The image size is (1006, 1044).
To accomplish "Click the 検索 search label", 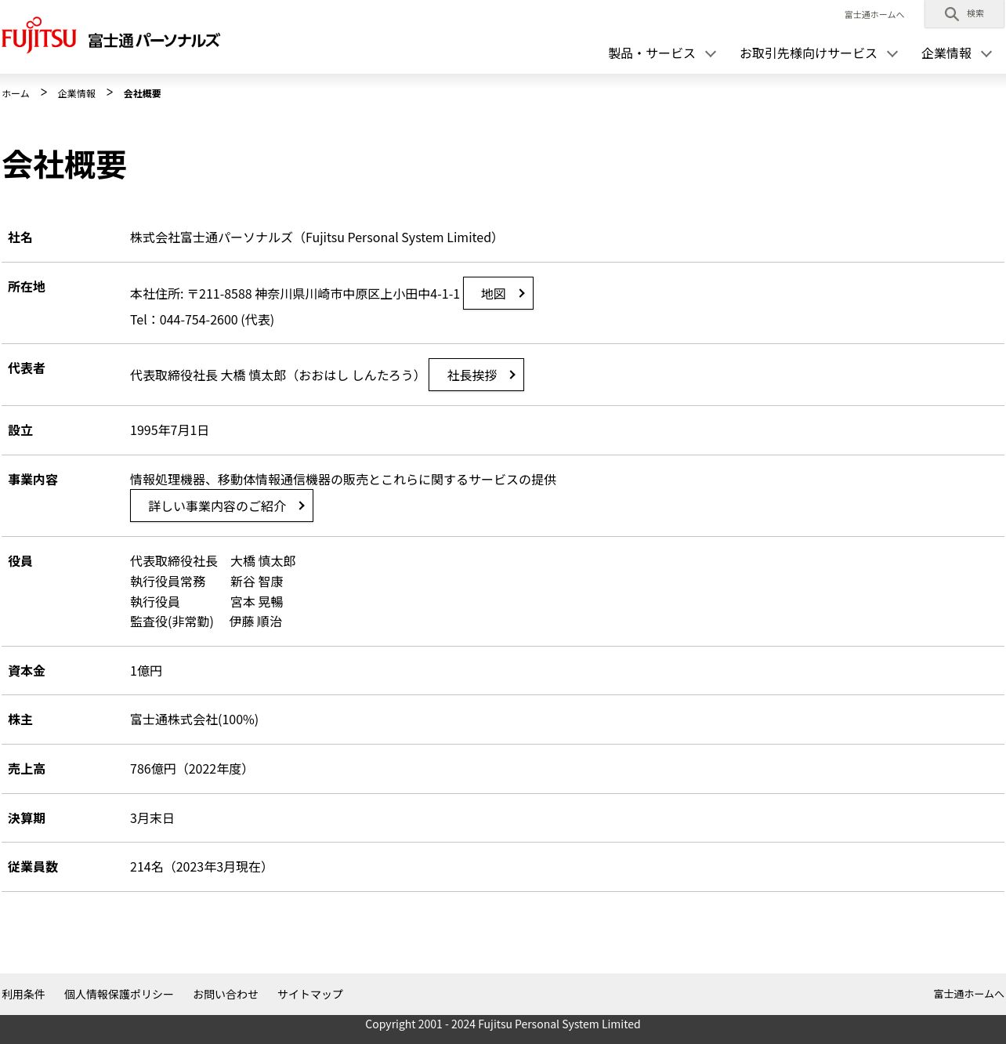I will click(975, 13).
